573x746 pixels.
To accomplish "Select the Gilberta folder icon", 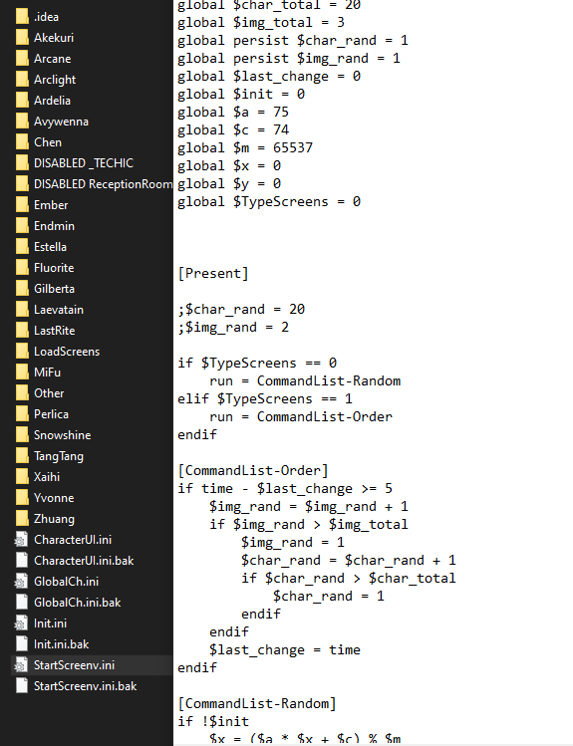I will pos(22,289).
